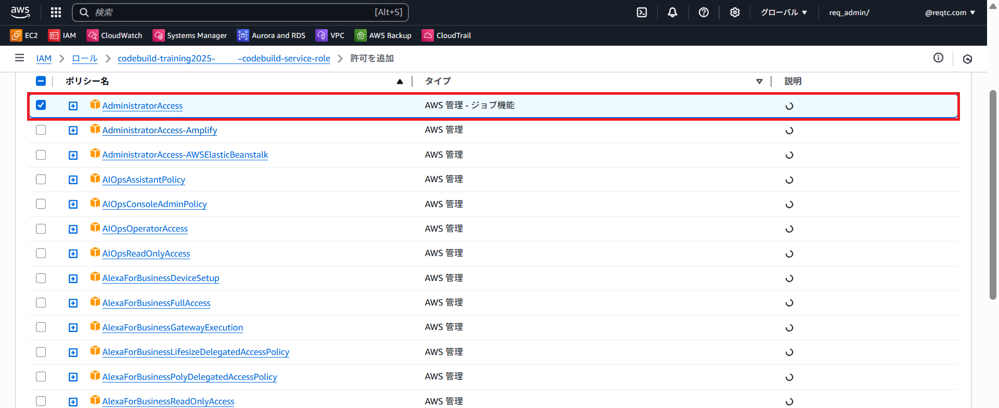Sort by ポリシー名 column arrow
Image resolution: width=999 pixels, height=408 pixels.
(400, 81)
